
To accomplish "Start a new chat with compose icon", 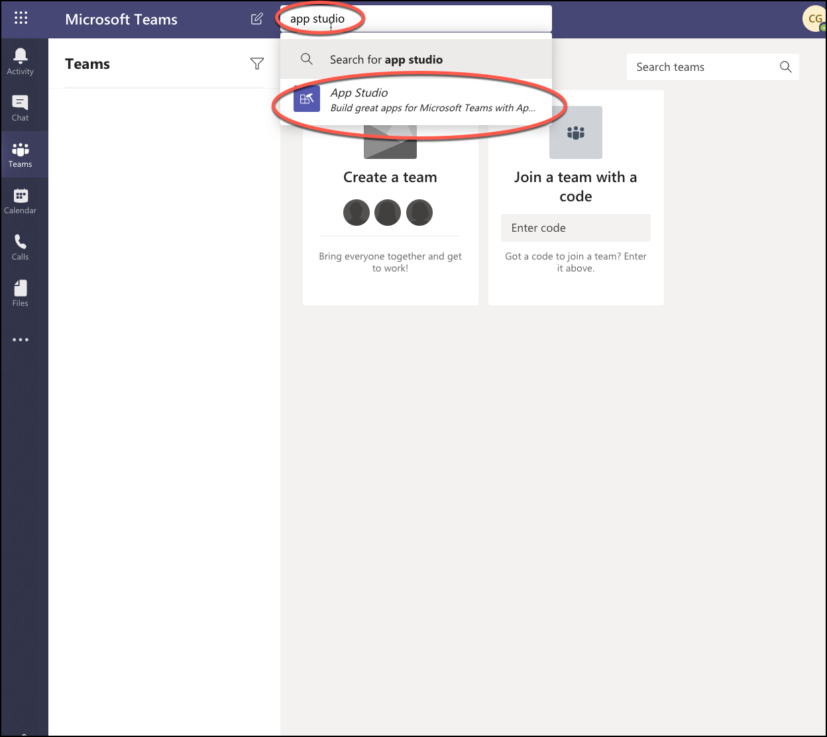I will pyautogui.click(x=257, y=19).
